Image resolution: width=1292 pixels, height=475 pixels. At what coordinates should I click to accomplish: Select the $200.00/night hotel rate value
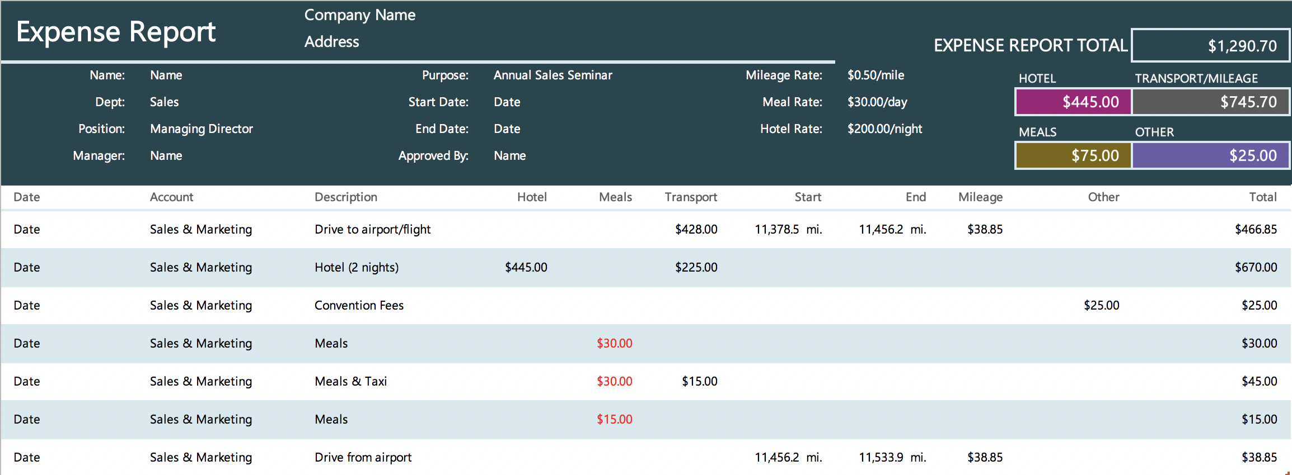[x=884, y=129]
